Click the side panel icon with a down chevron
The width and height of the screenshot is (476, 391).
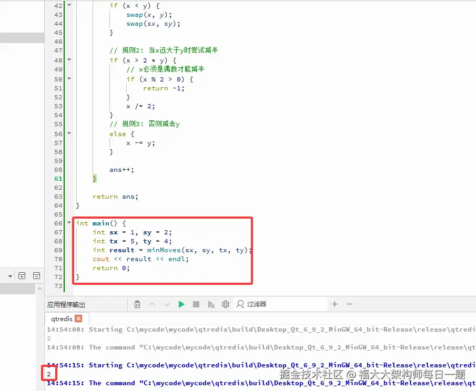[36, 276]
